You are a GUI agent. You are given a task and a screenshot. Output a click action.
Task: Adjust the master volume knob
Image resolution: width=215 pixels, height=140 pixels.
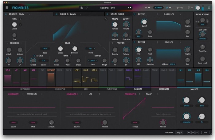tap(197, 8)
